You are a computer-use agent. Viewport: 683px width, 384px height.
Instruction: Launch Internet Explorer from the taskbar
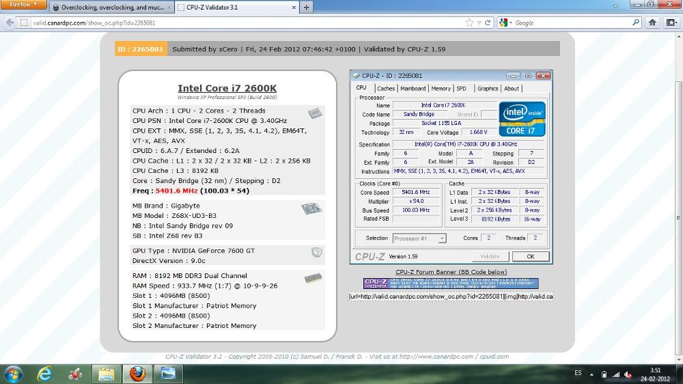pyautogui.click(x=44, y=374)
